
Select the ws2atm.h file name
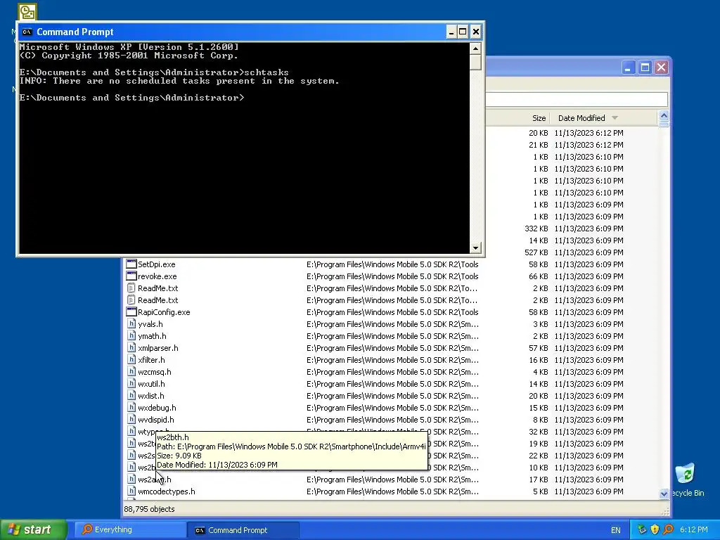coord(154,479)
